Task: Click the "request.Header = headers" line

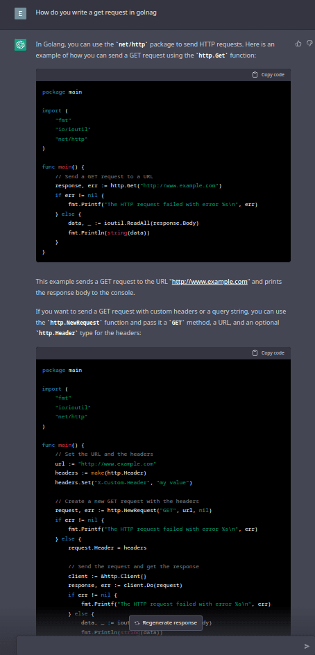Action: 108,547
